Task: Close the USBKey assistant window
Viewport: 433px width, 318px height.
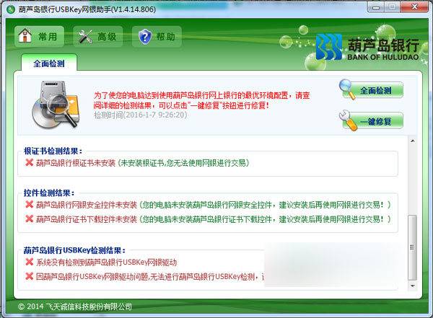Action: tap(414, 7)
